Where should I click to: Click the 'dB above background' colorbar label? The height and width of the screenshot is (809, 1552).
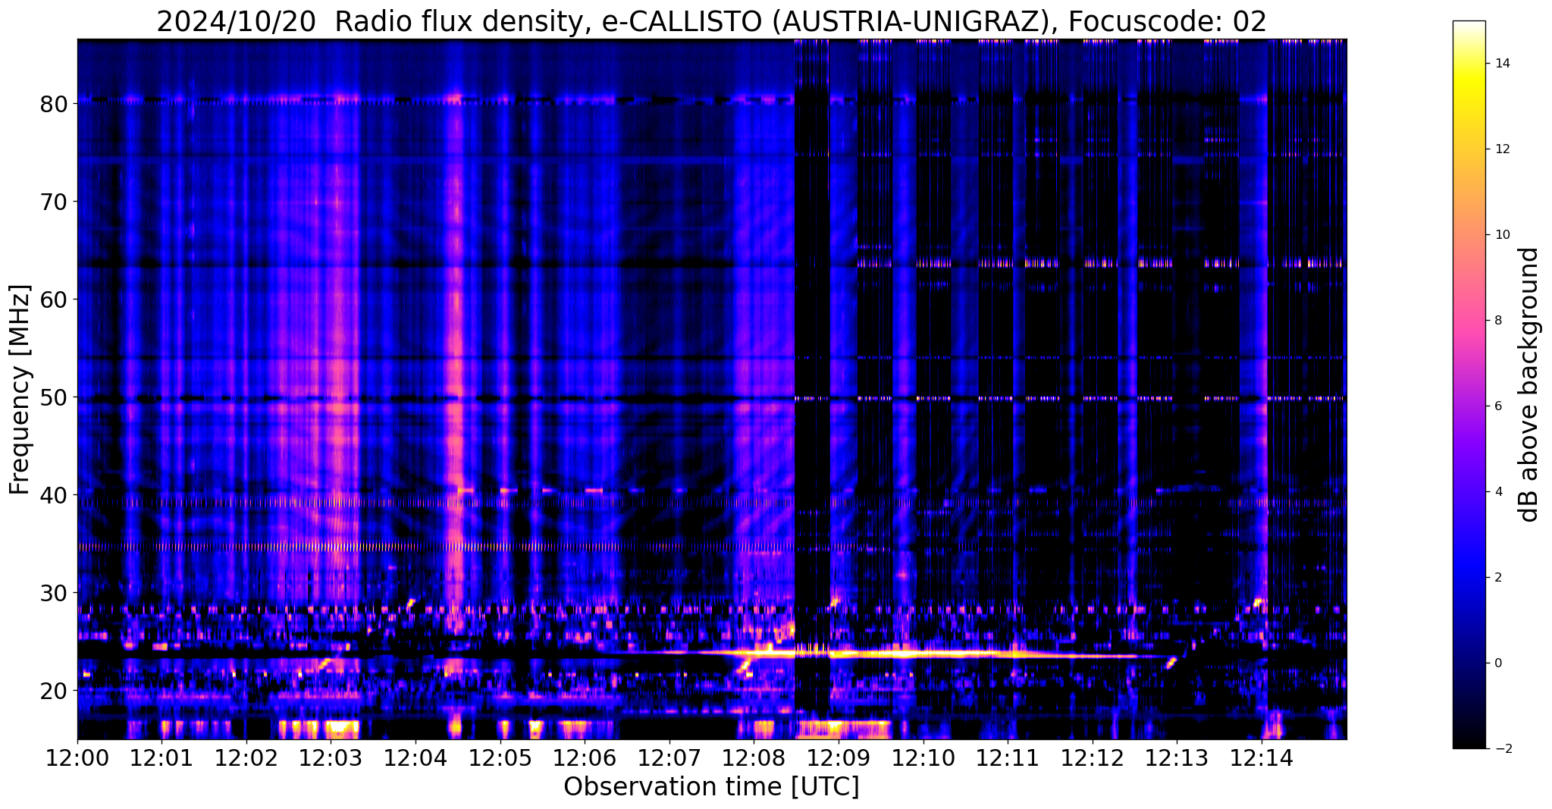coord(1529,384)
